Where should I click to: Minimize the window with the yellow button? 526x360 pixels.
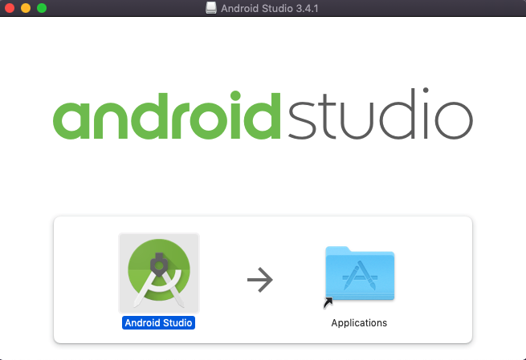coord(26,8)
